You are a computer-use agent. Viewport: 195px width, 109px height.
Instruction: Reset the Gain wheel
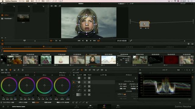(52, 75)
